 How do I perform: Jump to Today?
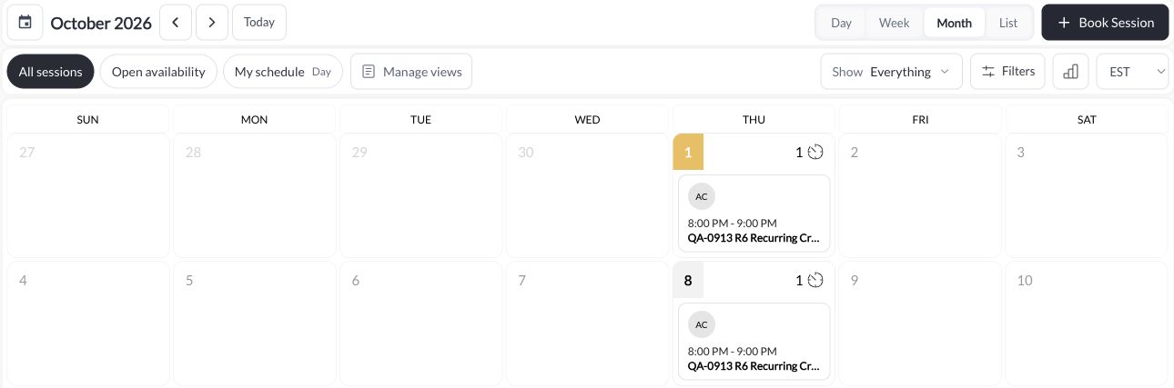point(259,23)
